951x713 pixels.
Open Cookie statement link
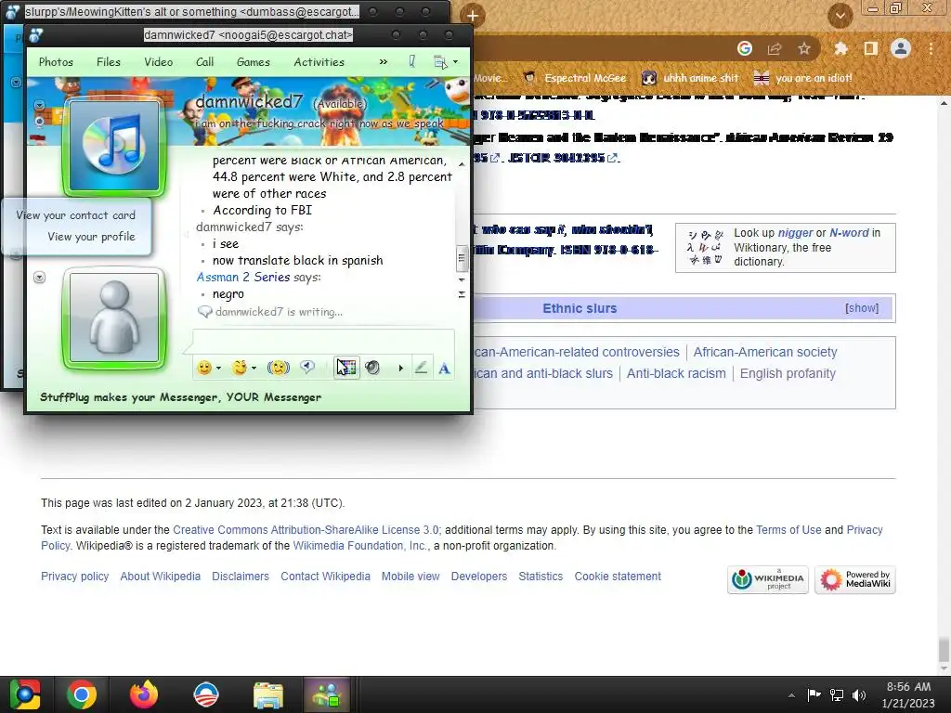(x=618, y=577)
